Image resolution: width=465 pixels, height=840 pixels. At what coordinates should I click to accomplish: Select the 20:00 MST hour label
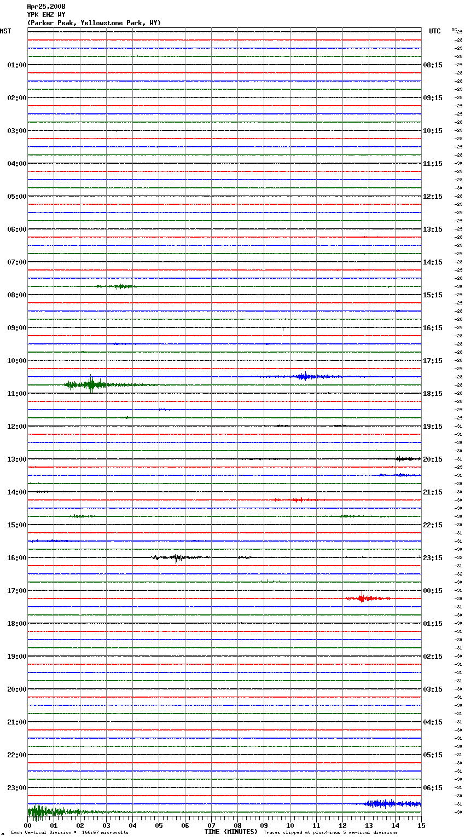coord(17,689)
